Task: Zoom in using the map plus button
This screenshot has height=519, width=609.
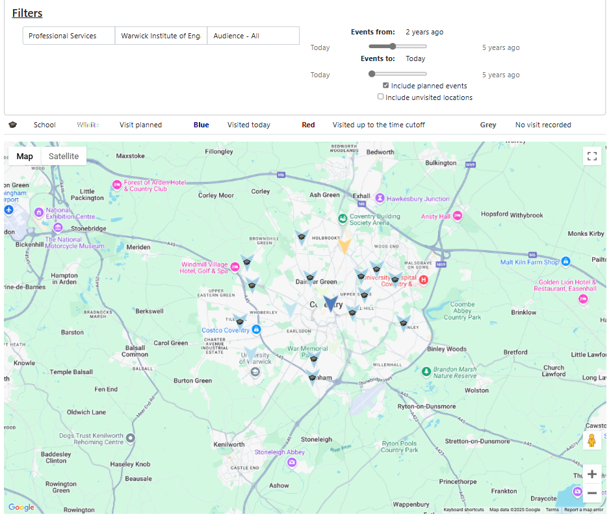Action: 591,474
